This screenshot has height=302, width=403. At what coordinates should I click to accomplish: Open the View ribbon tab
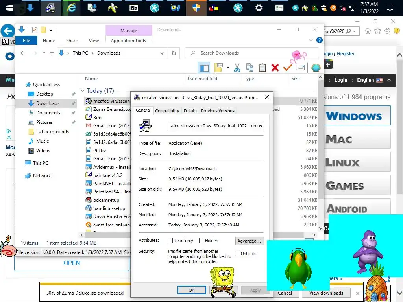94,41
